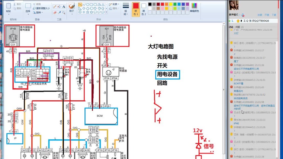Select the oval shape from Shapes gallery
The height and width of the screenshot is (159, 283).
point(88,5)
